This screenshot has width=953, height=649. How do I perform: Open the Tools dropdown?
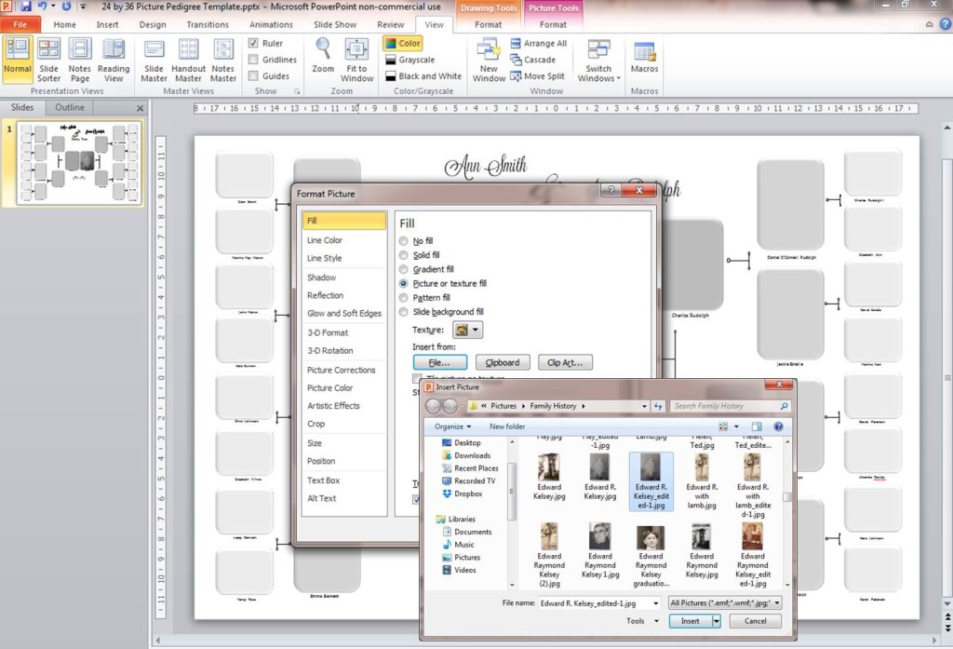642,621
